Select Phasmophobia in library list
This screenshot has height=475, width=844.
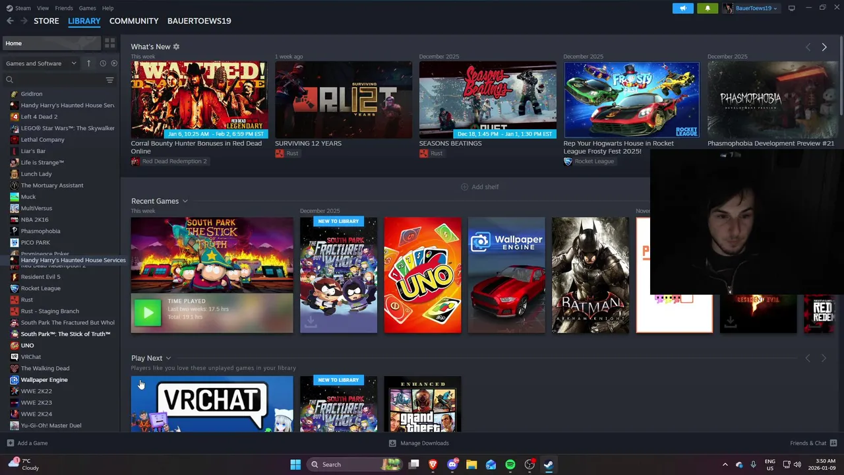(x=40, y=231)
